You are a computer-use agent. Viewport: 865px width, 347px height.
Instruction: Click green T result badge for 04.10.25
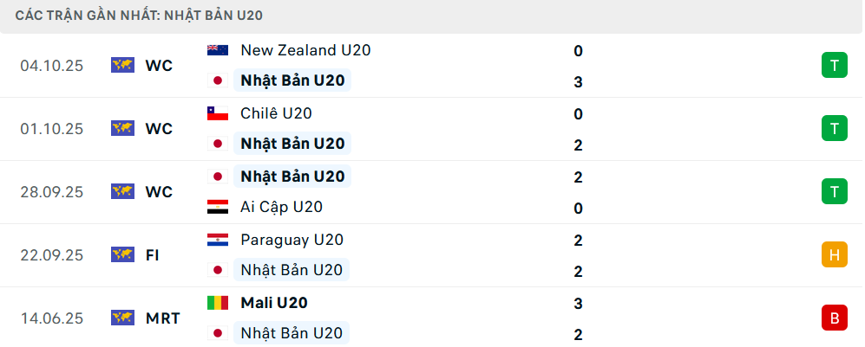point(834,65)
